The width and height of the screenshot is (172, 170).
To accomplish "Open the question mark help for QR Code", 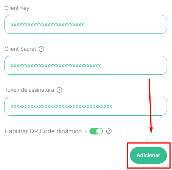I will coord(109,131).
